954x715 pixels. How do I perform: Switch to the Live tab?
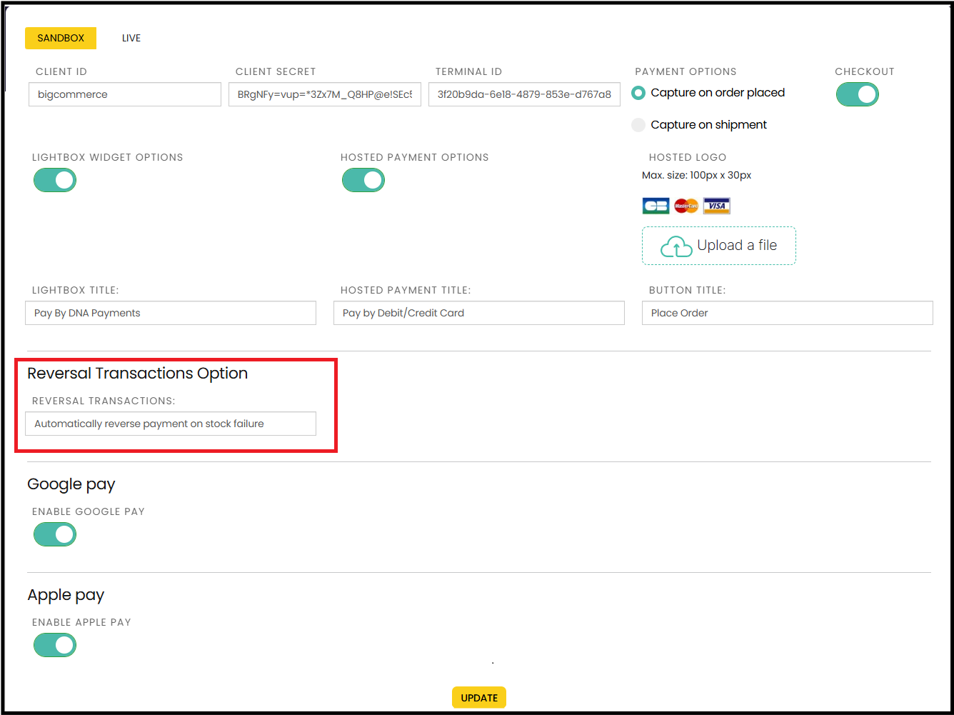[131, 38]
